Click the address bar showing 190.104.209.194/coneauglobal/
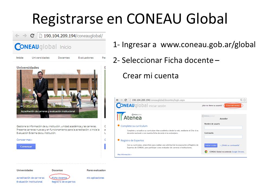260x195 pixels. tap(71, 36)
